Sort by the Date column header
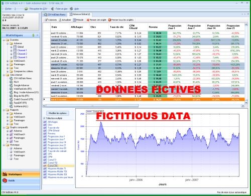Viewport: 251px width, 196px height. pyautogui.click(x=60, y=27)
